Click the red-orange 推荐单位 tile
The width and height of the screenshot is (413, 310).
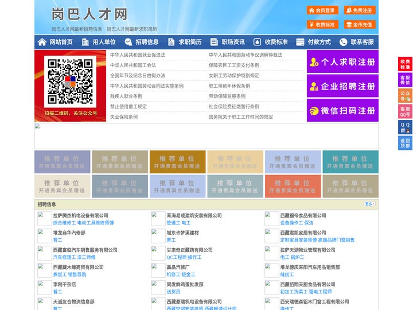point(293,186)
